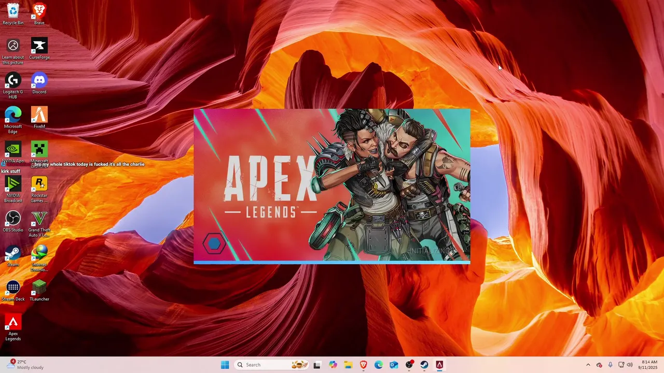Open Task View from the taskbar
664x373 pixels.
click(317, 365)
